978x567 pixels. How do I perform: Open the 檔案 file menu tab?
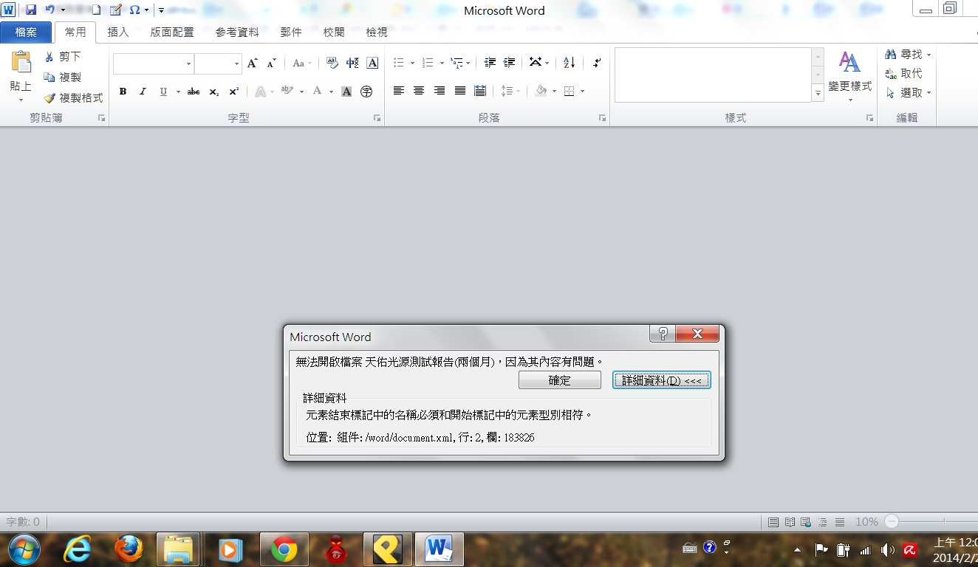coord(26,32)
